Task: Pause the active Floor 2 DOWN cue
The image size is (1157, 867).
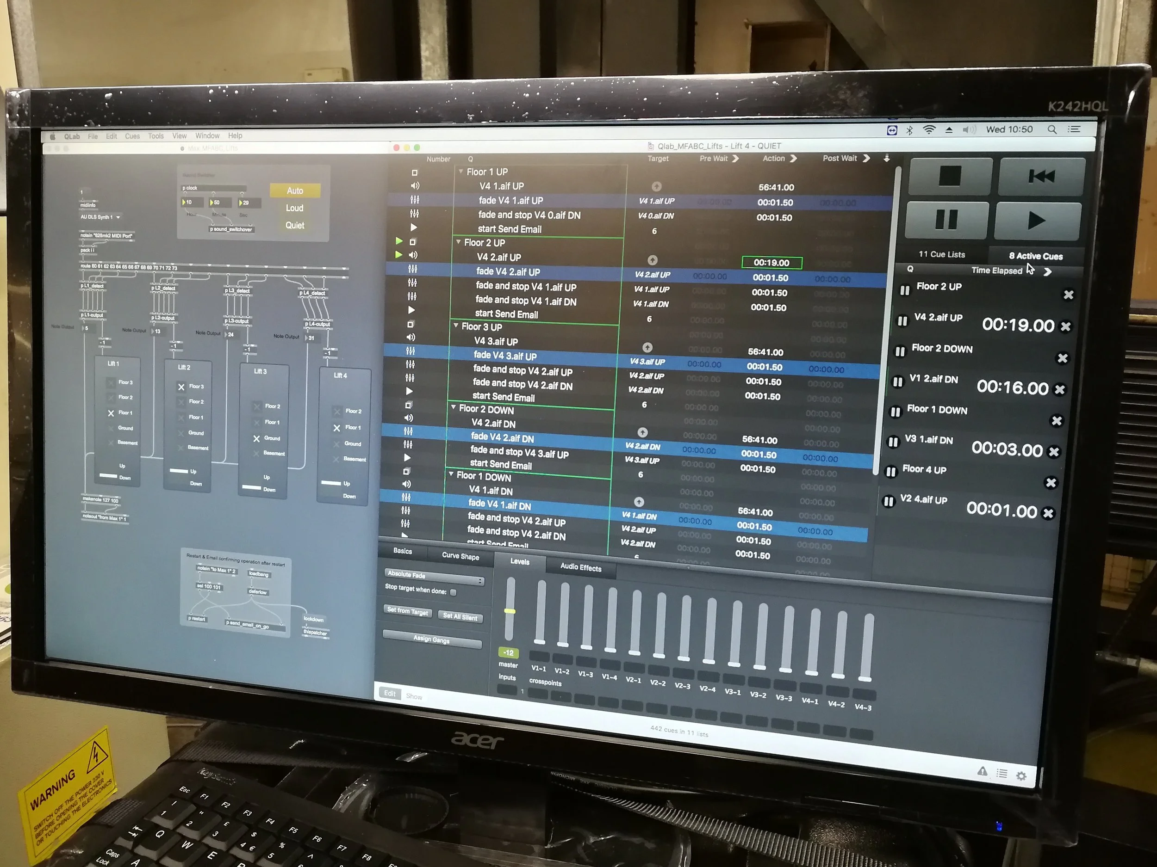Action: [900, 352]
